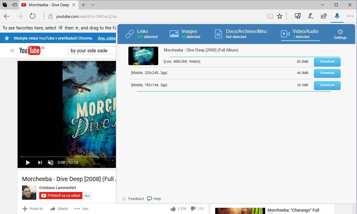Viewport: 357px width, 214px height.
Task: Click the downloader extension icon in toolbar
Action: (x=337, y=16)
